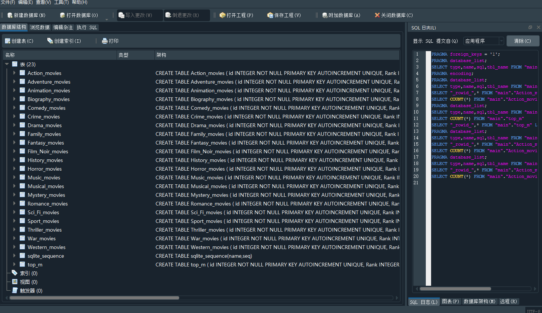Viewport: 542px width, 313px height.
Task: Click the Open Database (打开数据库) icon
Action: coord(62,16)
